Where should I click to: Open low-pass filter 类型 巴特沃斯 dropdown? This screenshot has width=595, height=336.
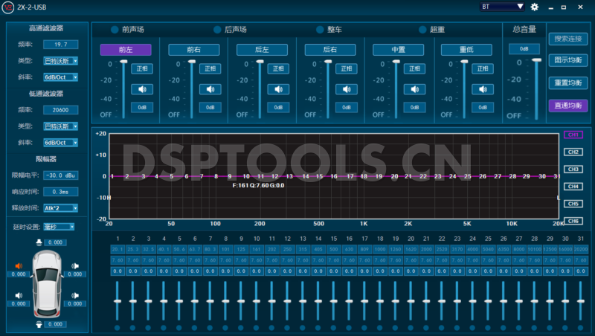61,126
